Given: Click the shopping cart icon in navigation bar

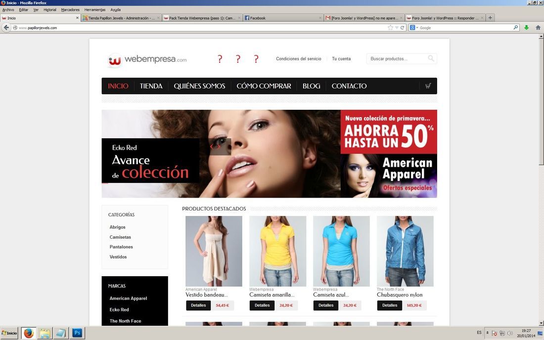Looking at the screenshot, I should tap(428, 85).
